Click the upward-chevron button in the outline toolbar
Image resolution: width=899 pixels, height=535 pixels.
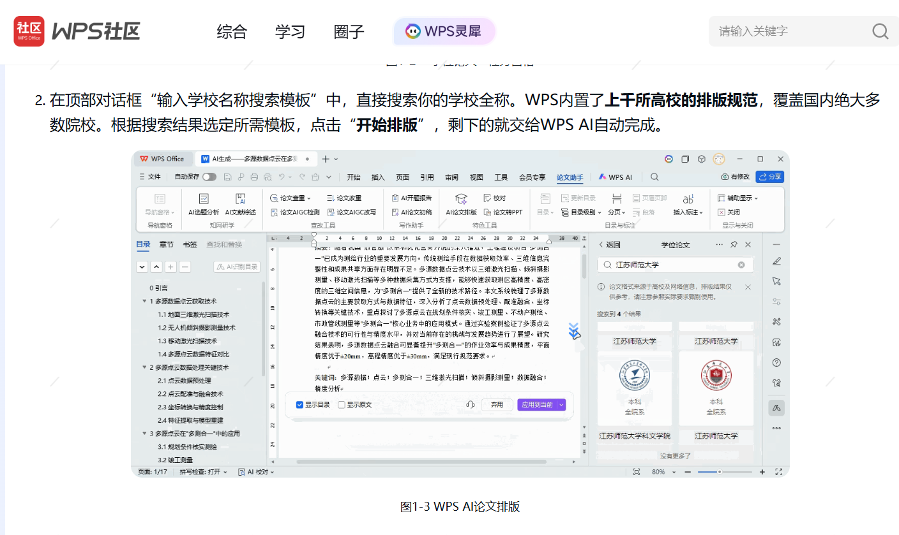pyautogui.click(x=156, y=267)
